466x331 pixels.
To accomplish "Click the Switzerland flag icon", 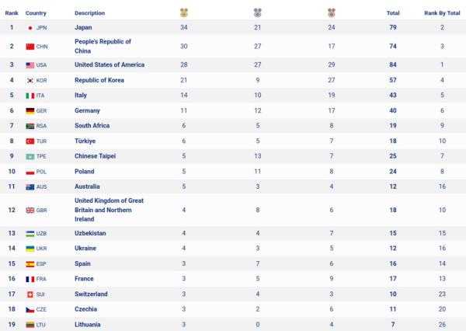I will [x=30, y=294].
